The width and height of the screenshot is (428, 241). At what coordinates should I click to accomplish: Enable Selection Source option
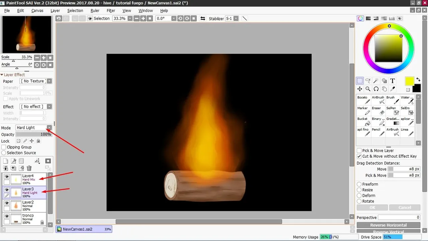(4, 153)
